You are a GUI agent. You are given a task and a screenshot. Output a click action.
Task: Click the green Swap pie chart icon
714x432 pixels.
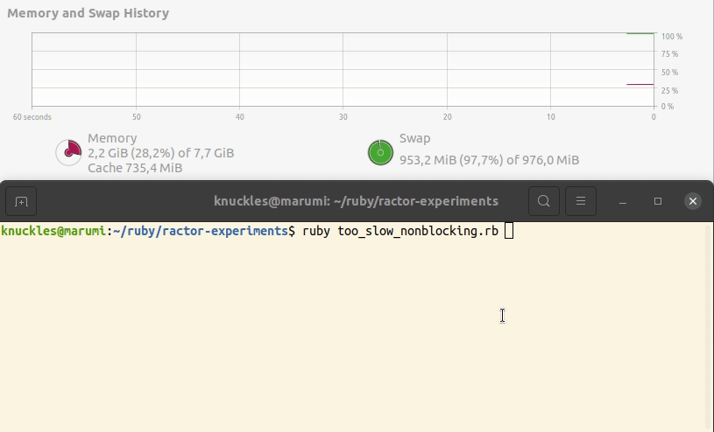[x=380, y=152]
